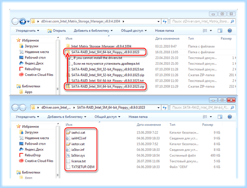This screenshot has width=247, height=188.
Task: Click Открыть button in top window
Action: click(x=57, y=31)
